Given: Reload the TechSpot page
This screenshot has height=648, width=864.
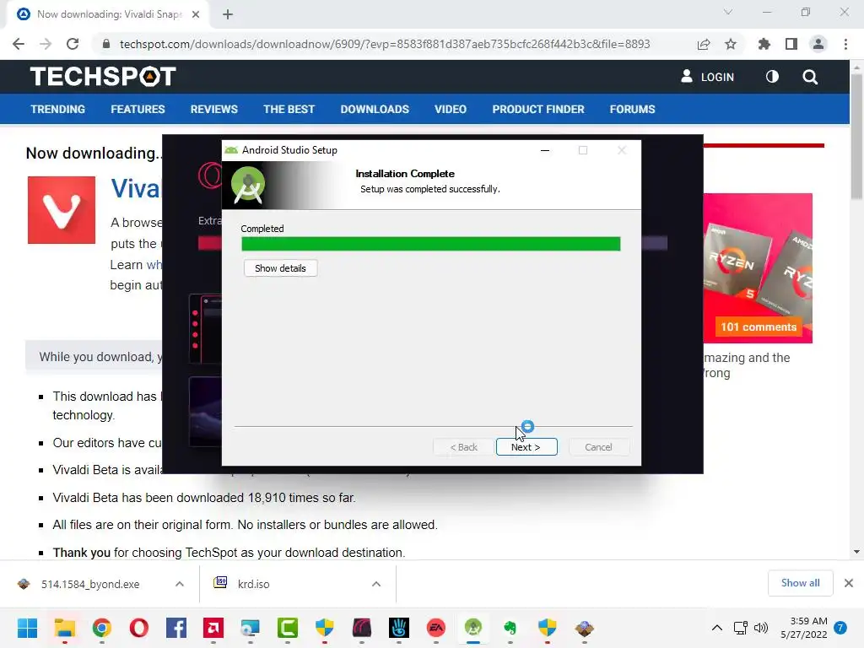Looking at the screenshot, I should pos(73,44).
